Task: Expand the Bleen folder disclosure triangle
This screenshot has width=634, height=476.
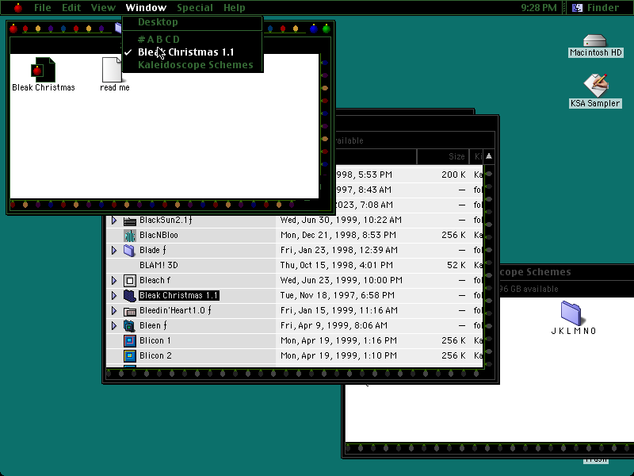Action: [x=114, y=326]
